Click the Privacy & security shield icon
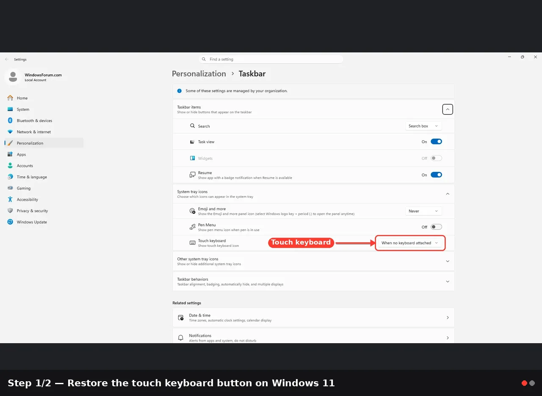542x396 pixels. point(10,211)
